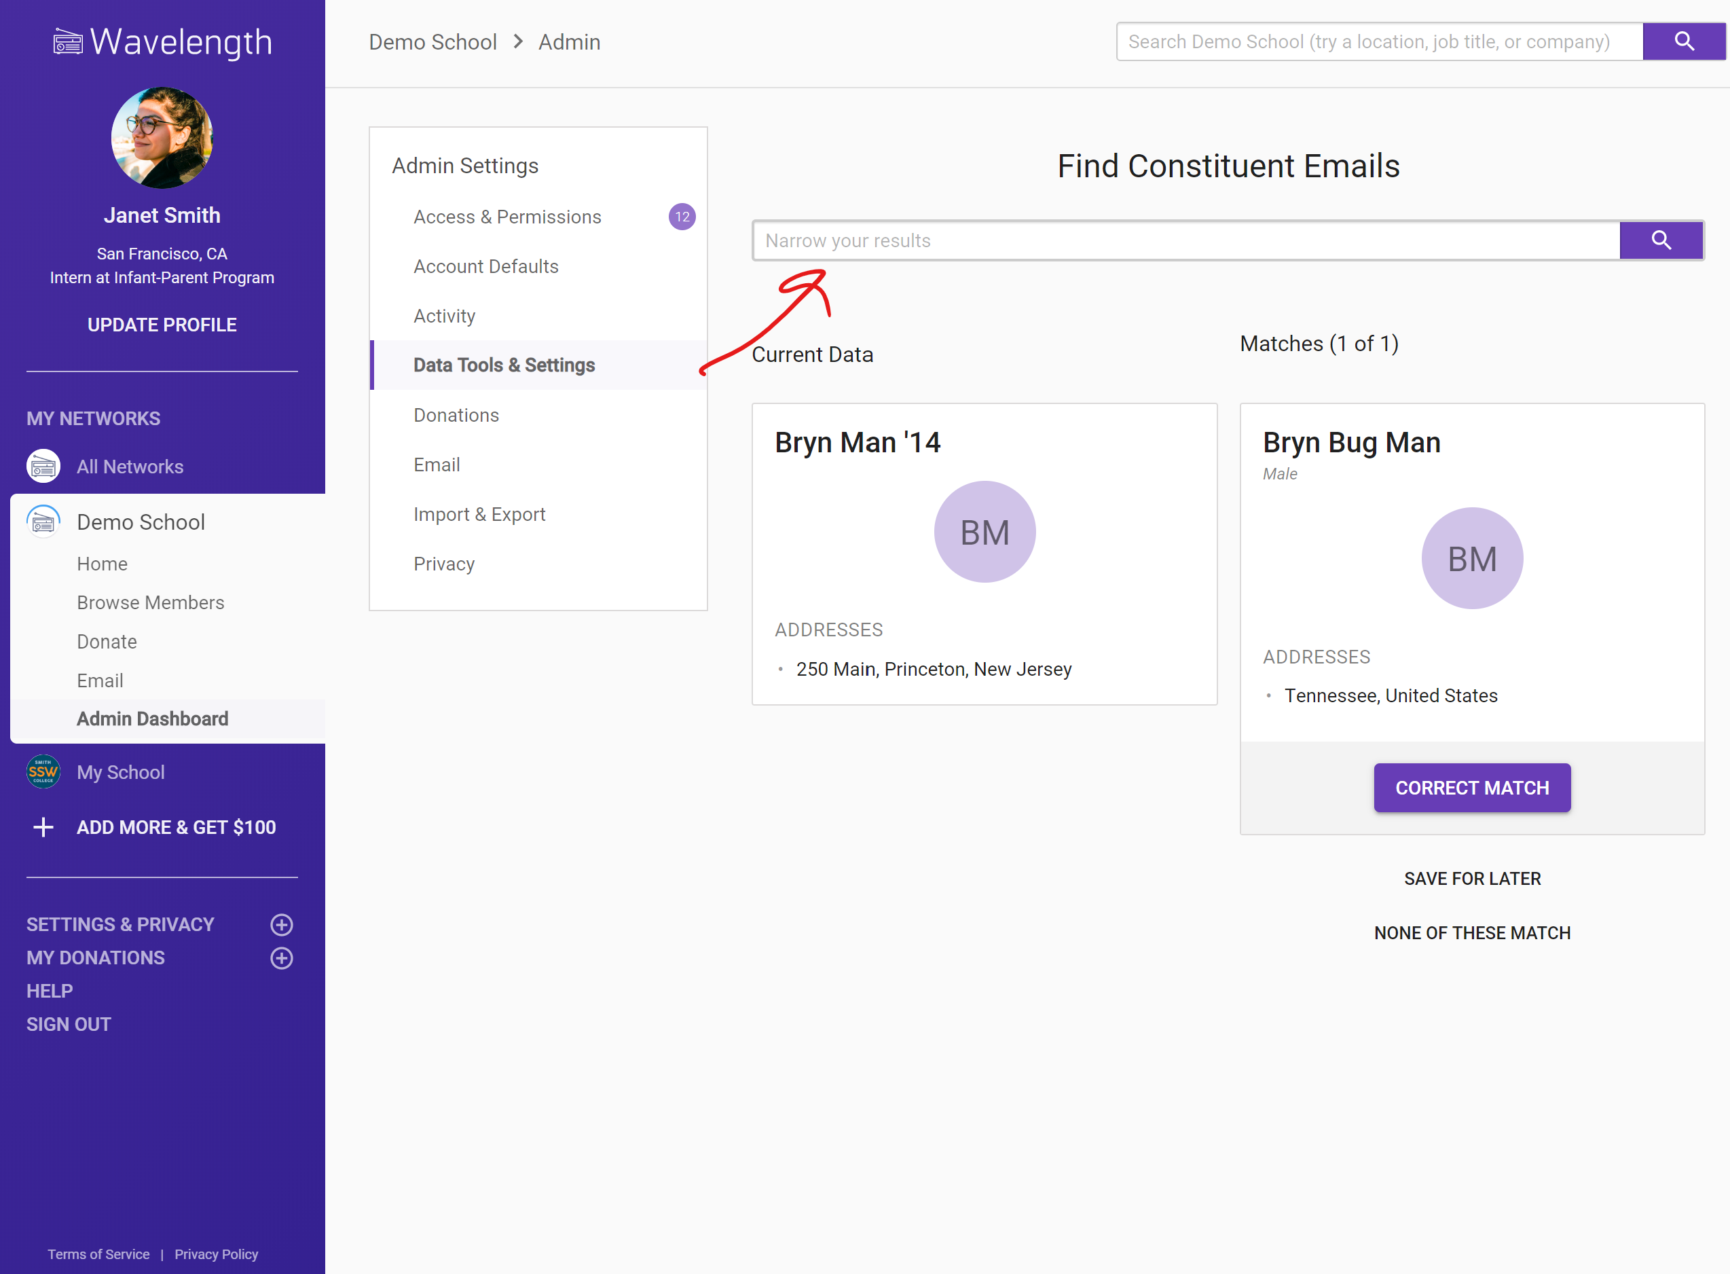Click the plus icon to add more networks
1730x1274 pixels.
tap(44, 826)
